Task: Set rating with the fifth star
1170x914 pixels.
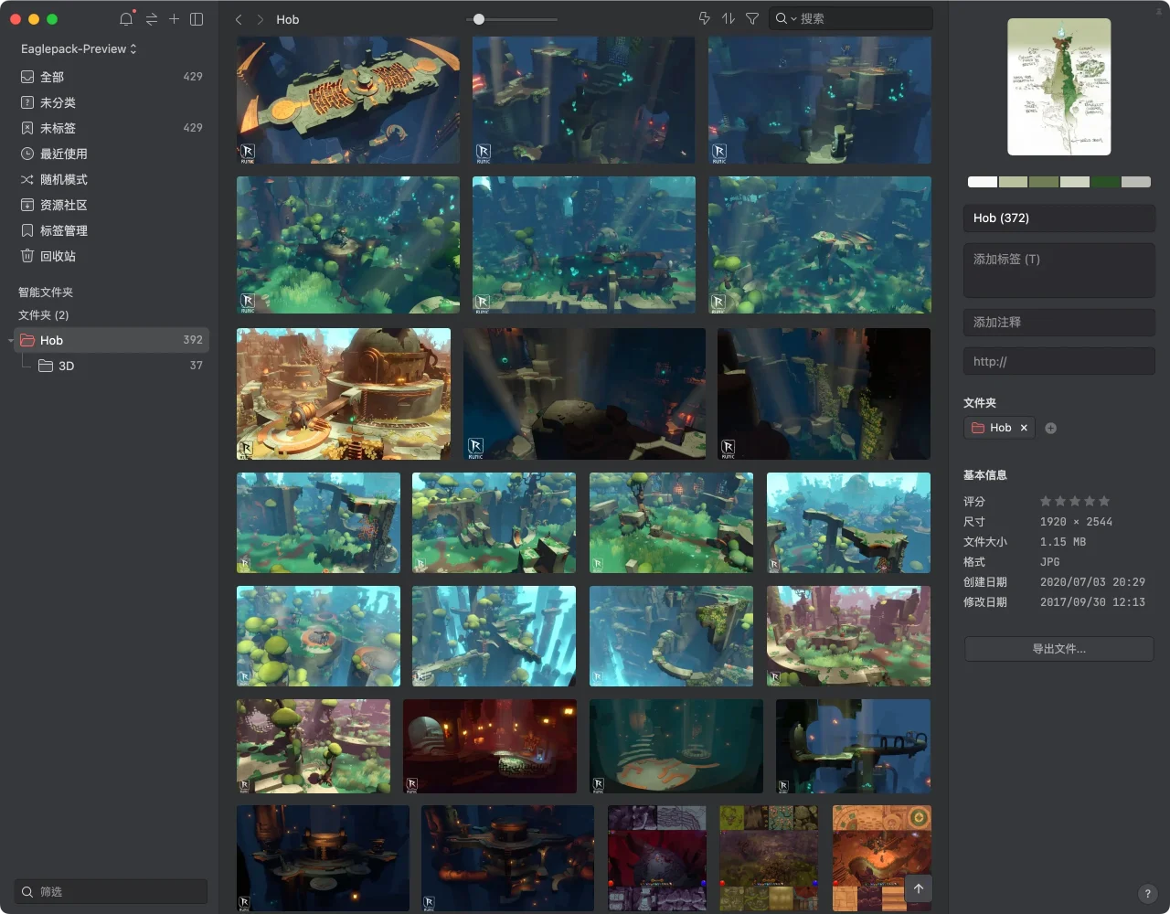Action: pyautogui.click(x=1104, y=501)
